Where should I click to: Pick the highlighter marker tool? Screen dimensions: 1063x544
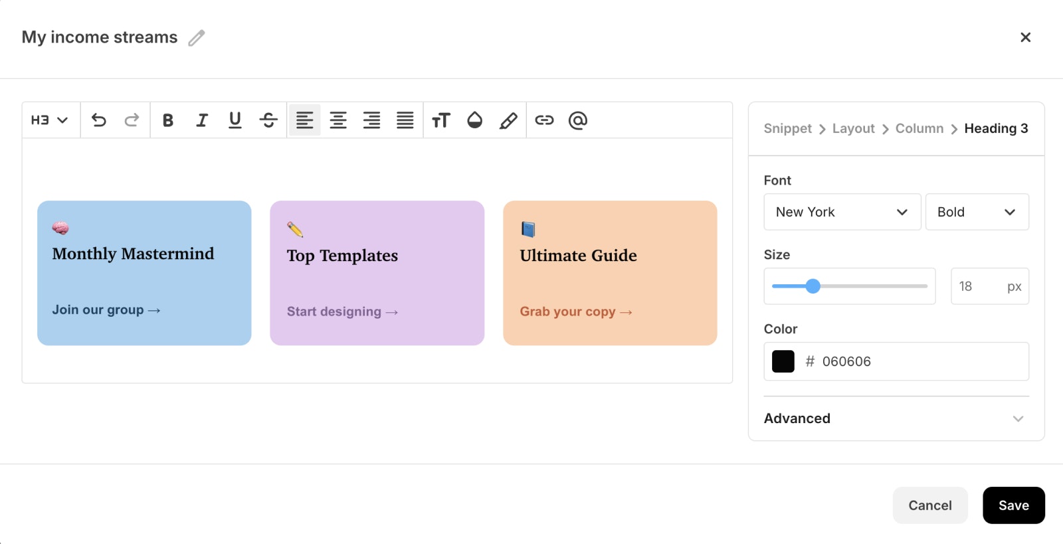tap(508, 120)
